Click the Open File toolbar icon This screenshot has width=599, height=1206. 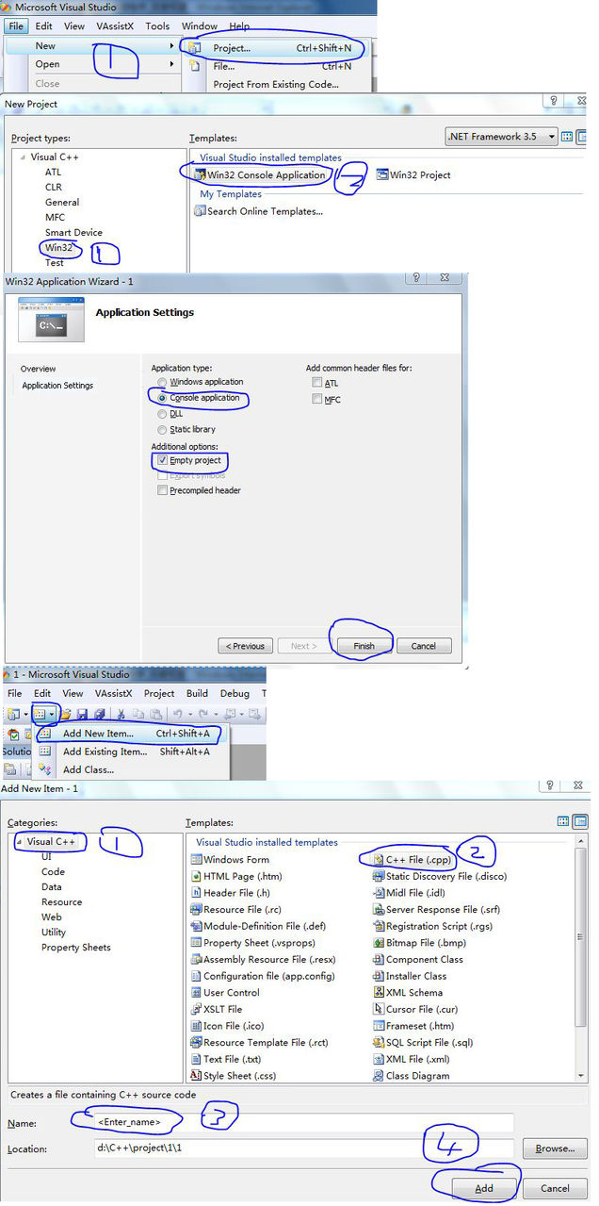tap(67, 716)
